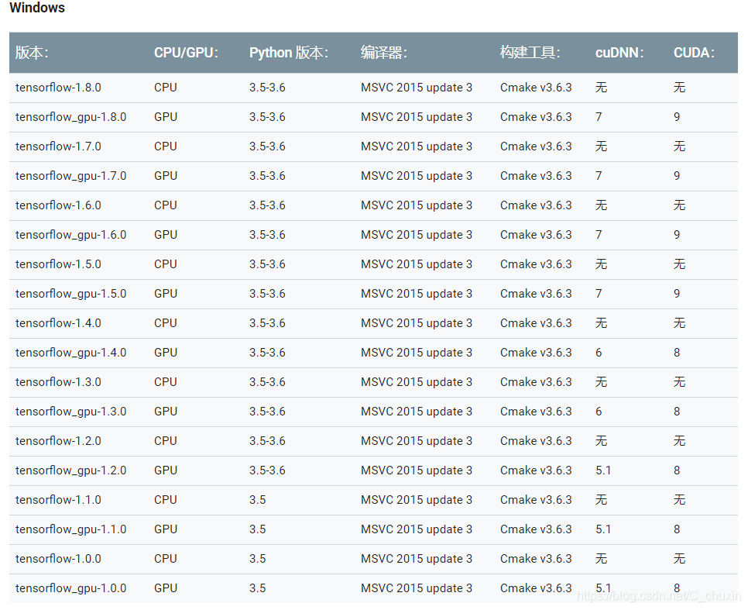Select the tensorflow_gpu-1.4.0 cell
The width and height of the screenshot is (748, 610).
coord(70,353)
